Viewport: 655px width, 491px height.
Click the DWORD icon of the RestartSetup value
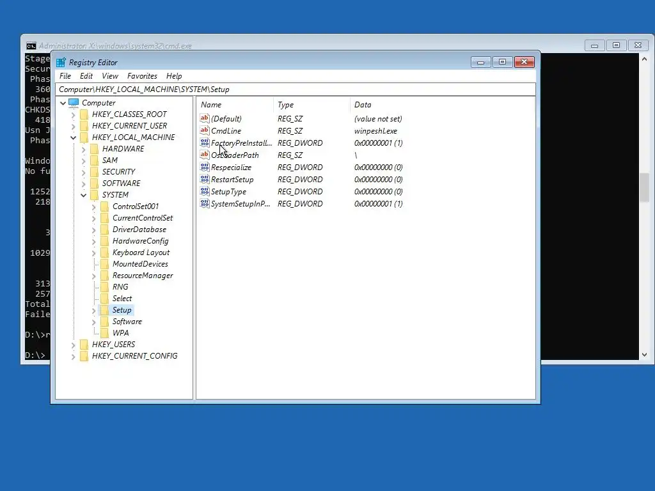(204, 179)
